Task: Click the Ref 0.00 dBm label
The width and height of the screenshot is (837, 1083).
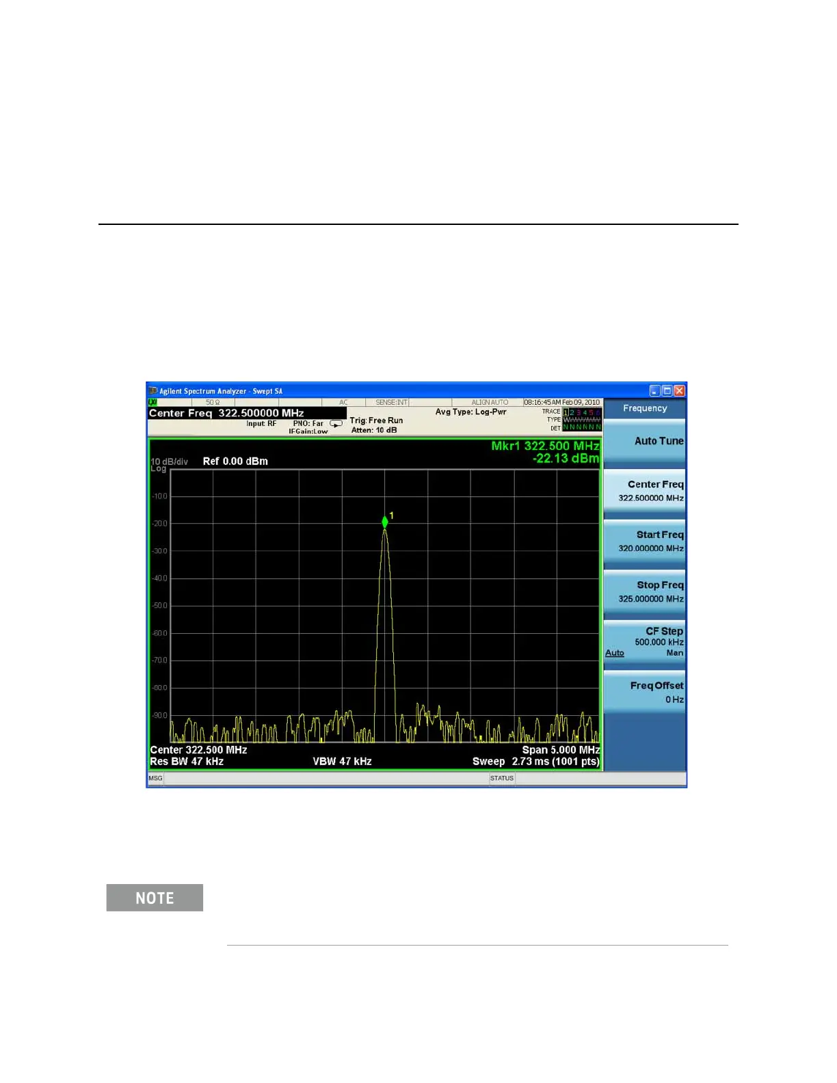Action: coord(235,462)
